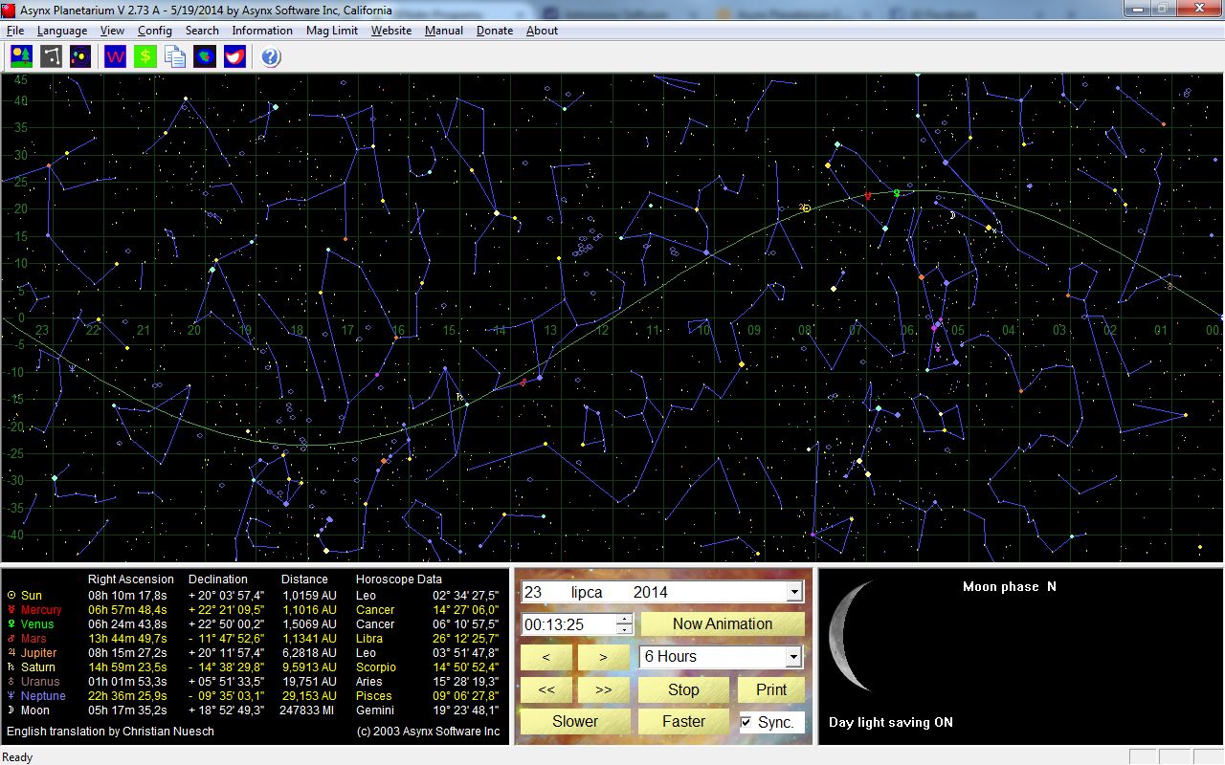
Task: Select the Mars row label
Action: click(x=33, y=639)
